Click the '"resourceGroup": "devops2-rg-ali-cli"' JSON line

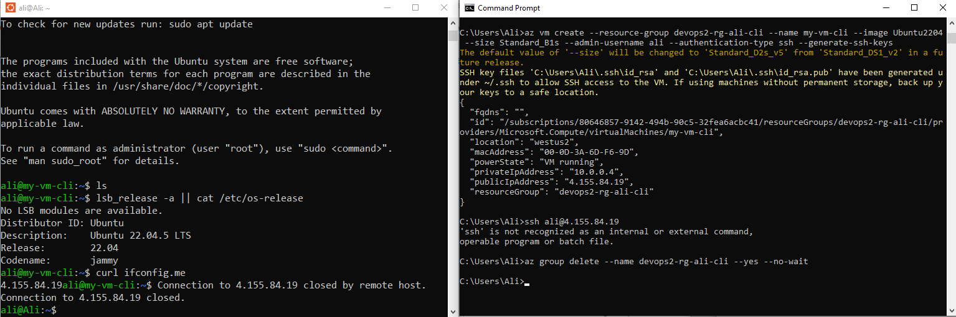[562, 191]
